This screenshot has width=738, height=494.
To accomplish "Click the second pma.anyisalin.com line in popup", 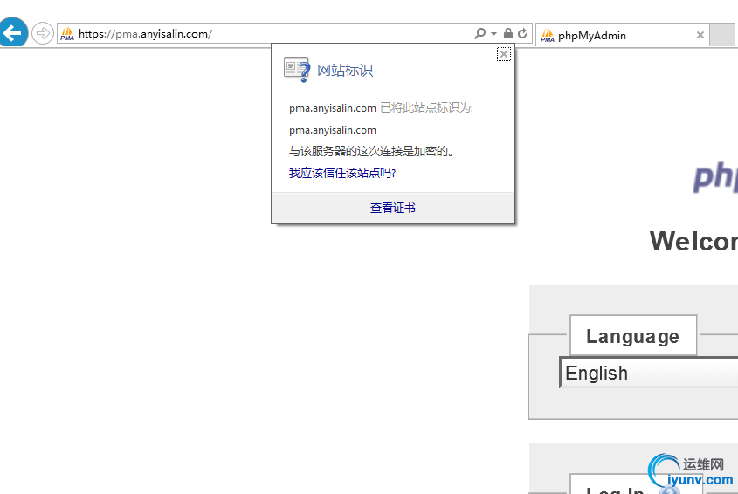I will [x=332, y=130].
